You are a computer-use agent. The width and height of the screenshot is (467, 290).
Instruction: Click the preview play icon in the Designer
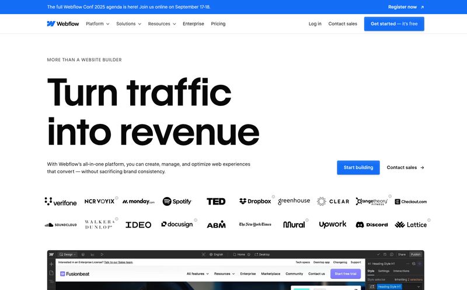click(x=102, y=254)
